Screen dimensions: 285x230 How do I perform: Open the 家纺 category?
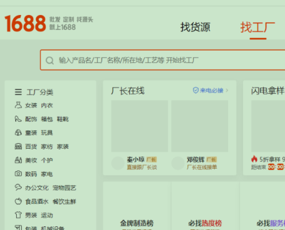(47, 147)
